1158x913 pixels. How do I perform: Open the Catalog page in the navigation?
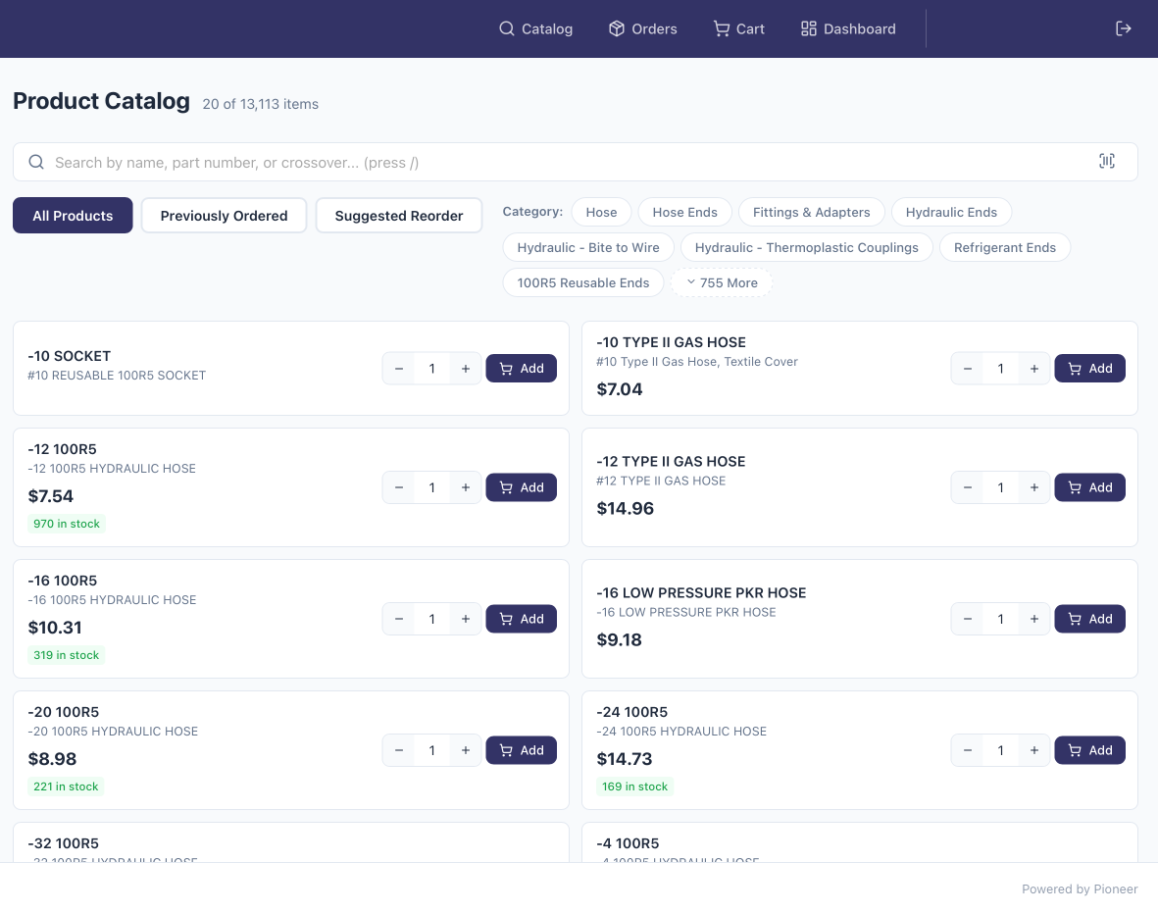pos(535,28)
